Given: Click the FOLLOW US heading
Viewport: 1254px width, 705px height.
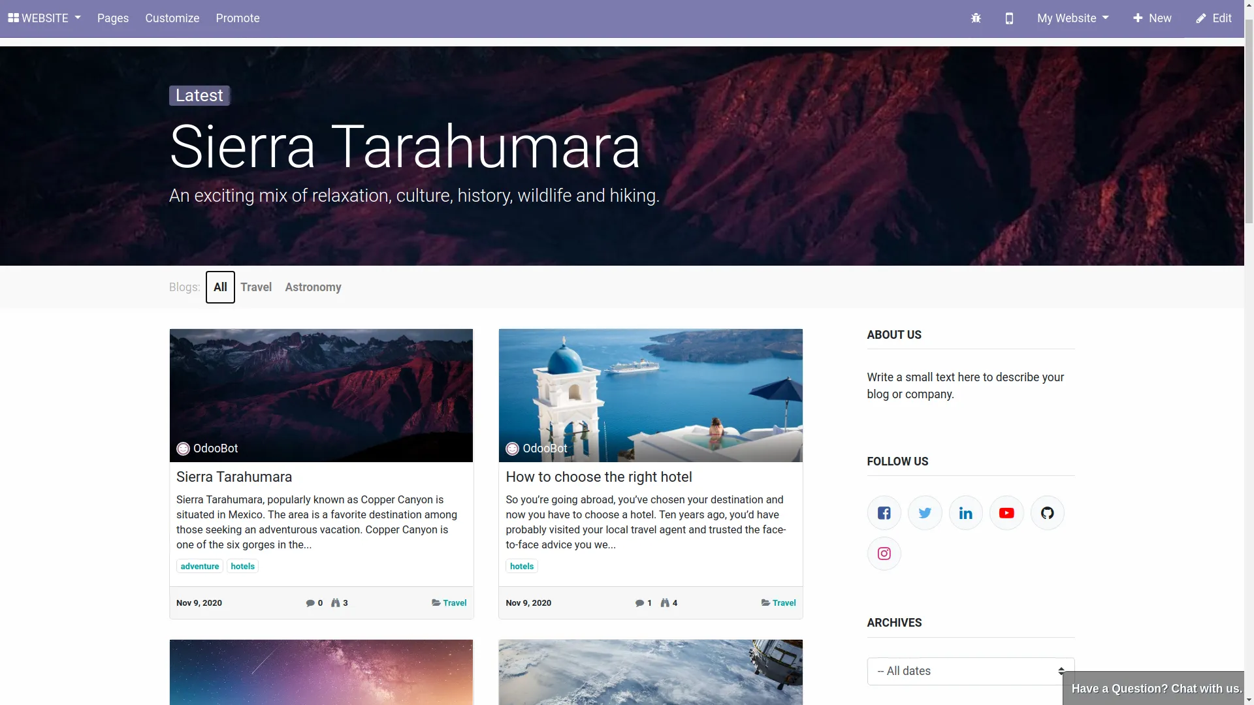Looking at the screenshot, I should (x=897, y=462).
